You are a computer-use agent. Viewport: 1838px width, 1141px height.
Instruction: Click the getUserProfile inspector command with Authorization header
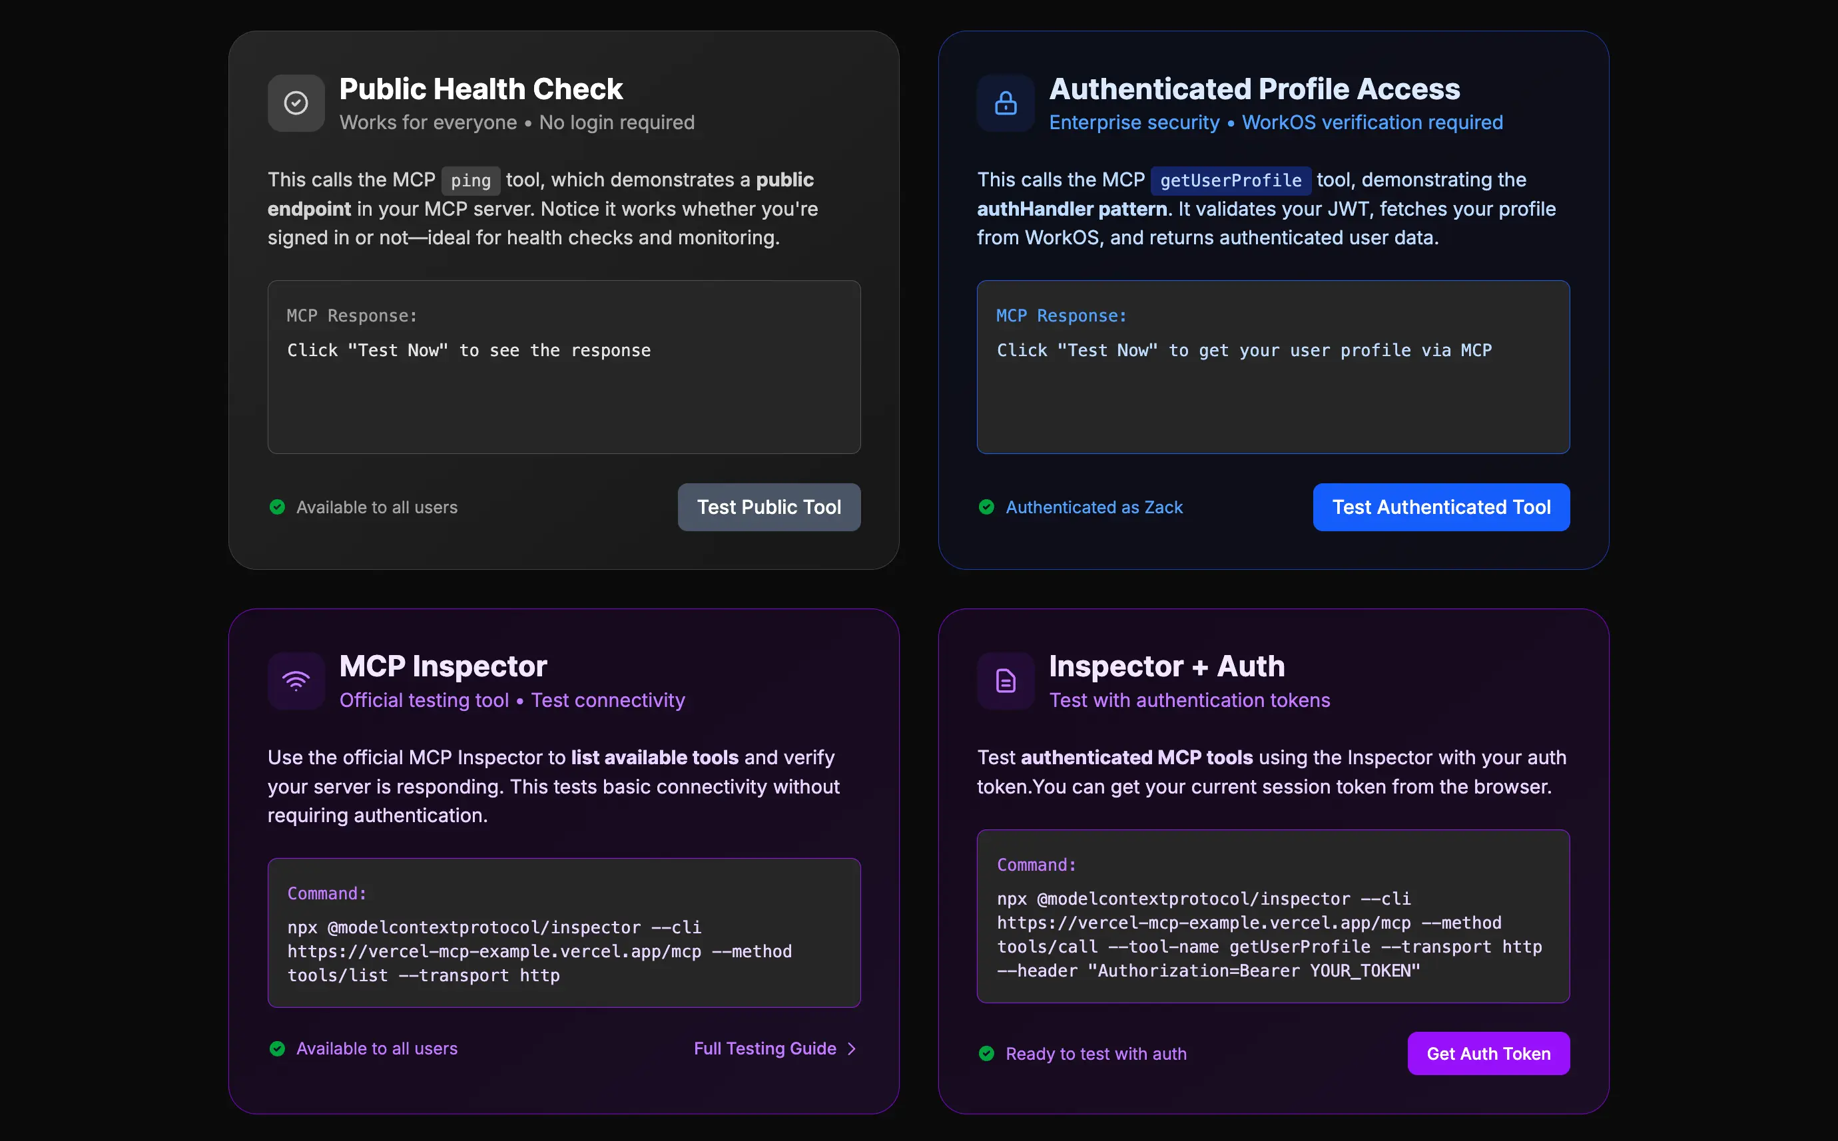tap(1273, 917)
